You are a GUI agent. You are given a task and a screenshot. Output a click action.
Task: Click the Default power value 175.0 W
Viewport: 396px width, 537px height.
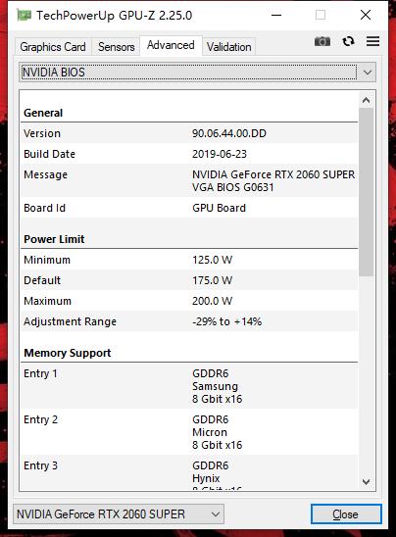(x=212, y=280)
